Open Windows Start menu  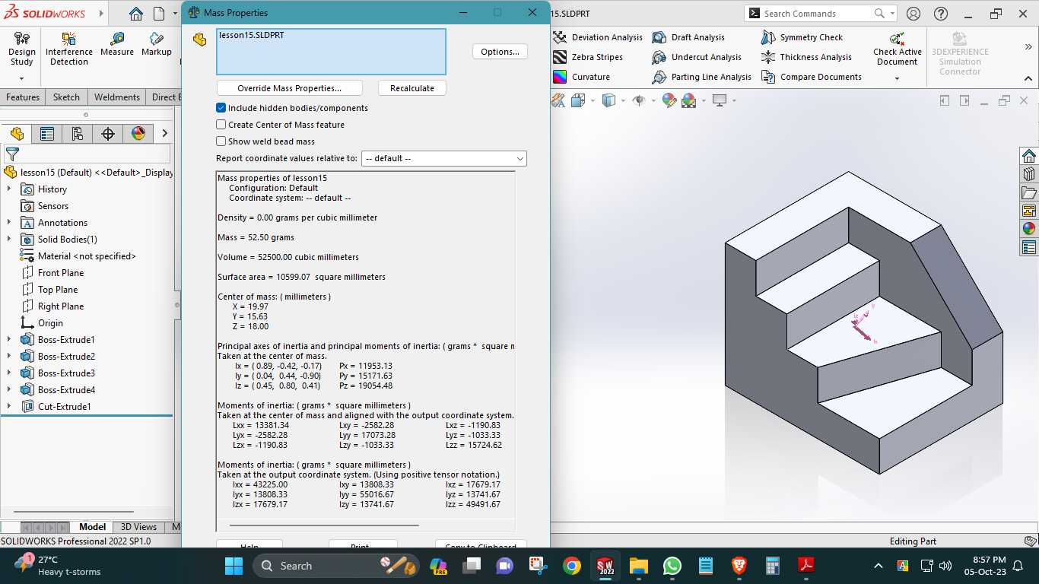click(234, 566)
